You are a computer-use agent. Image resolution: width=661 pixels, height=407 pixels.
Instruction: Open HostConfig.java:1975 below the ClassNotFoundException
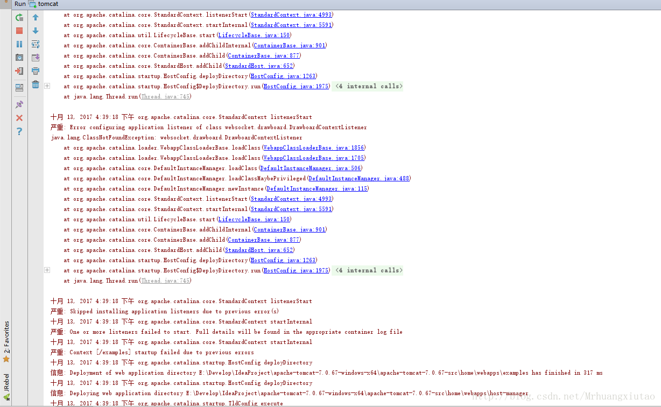click(x=296, y=270)
